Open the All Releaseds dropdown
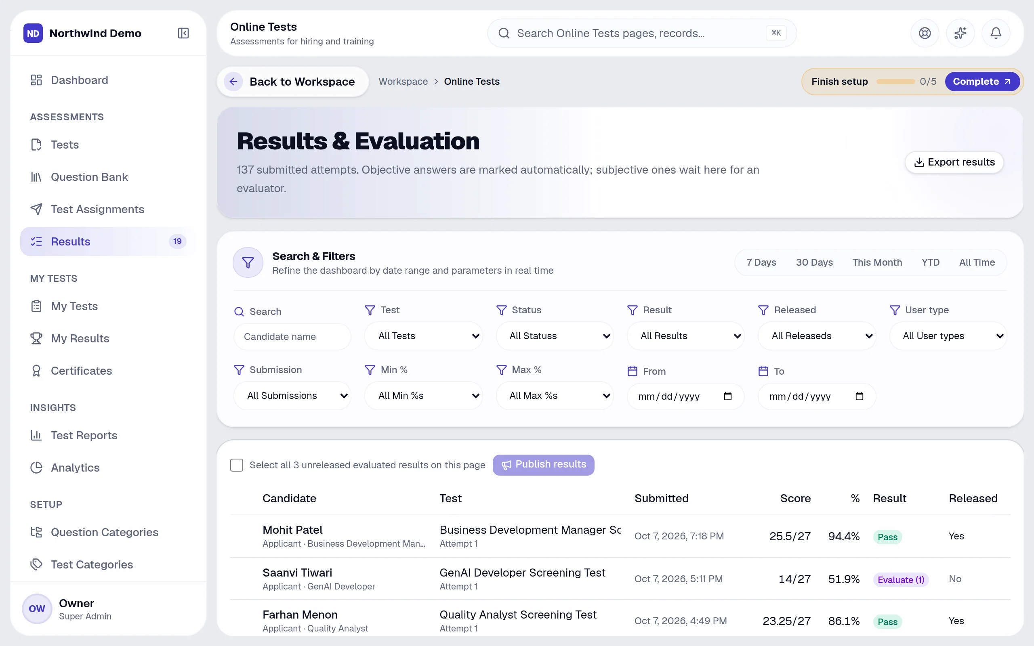This screenshot has width=1034, height=646. [x=817, y=336]
